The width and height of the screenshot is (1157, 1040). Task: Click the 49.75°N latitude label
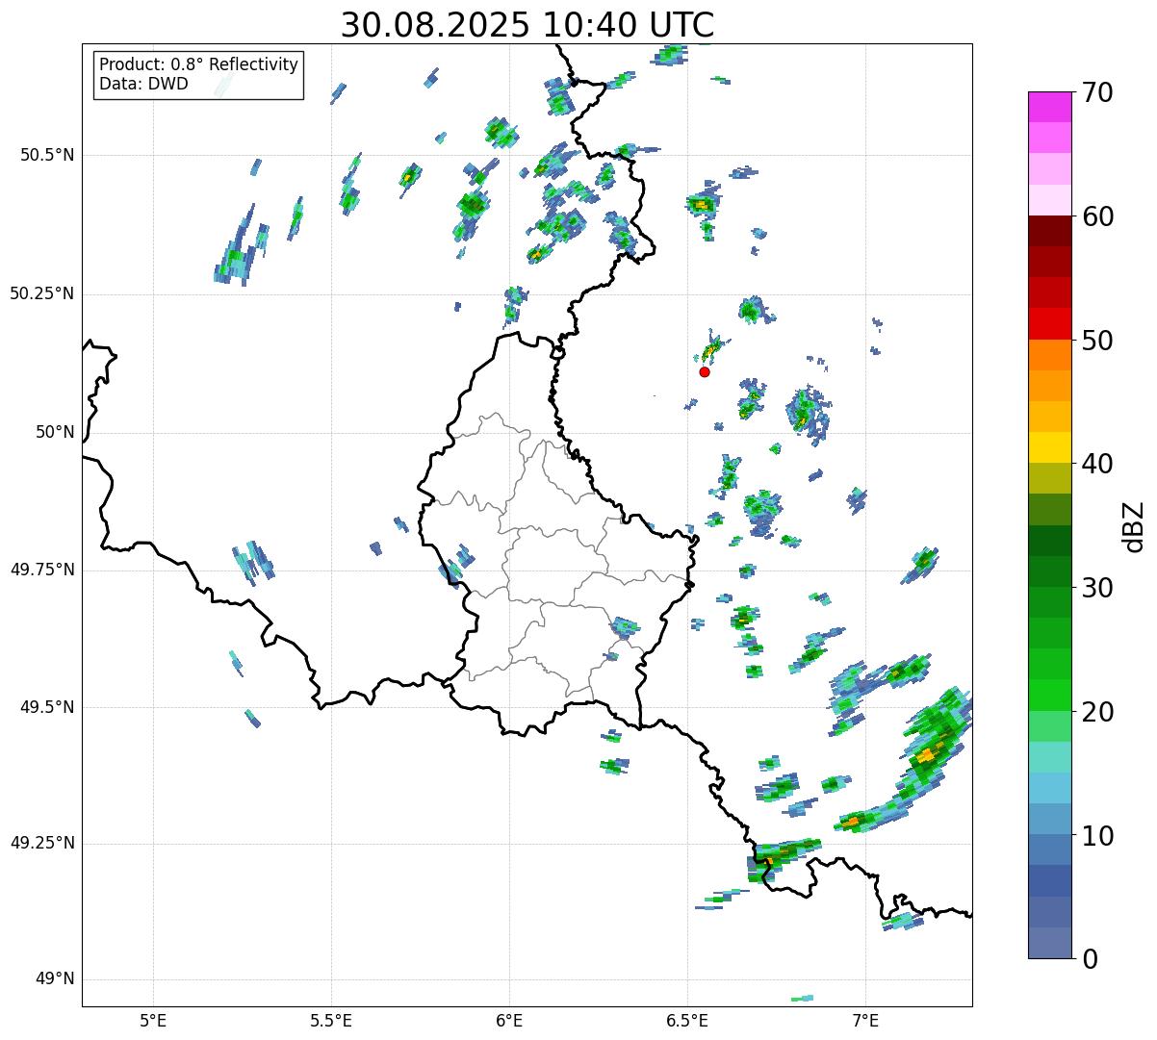pyautogui.click(x=42, y=570)
